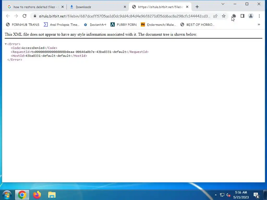Open the tab search chevron

click(223, 4)
